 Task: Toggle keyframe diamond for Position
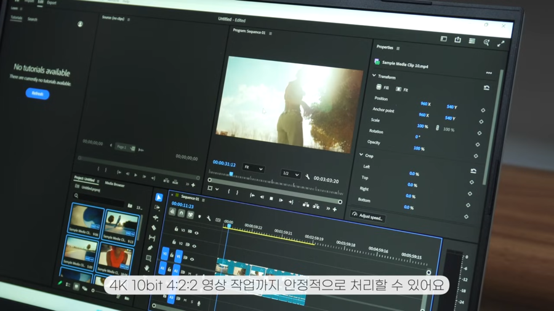click(x=483, y=111)
